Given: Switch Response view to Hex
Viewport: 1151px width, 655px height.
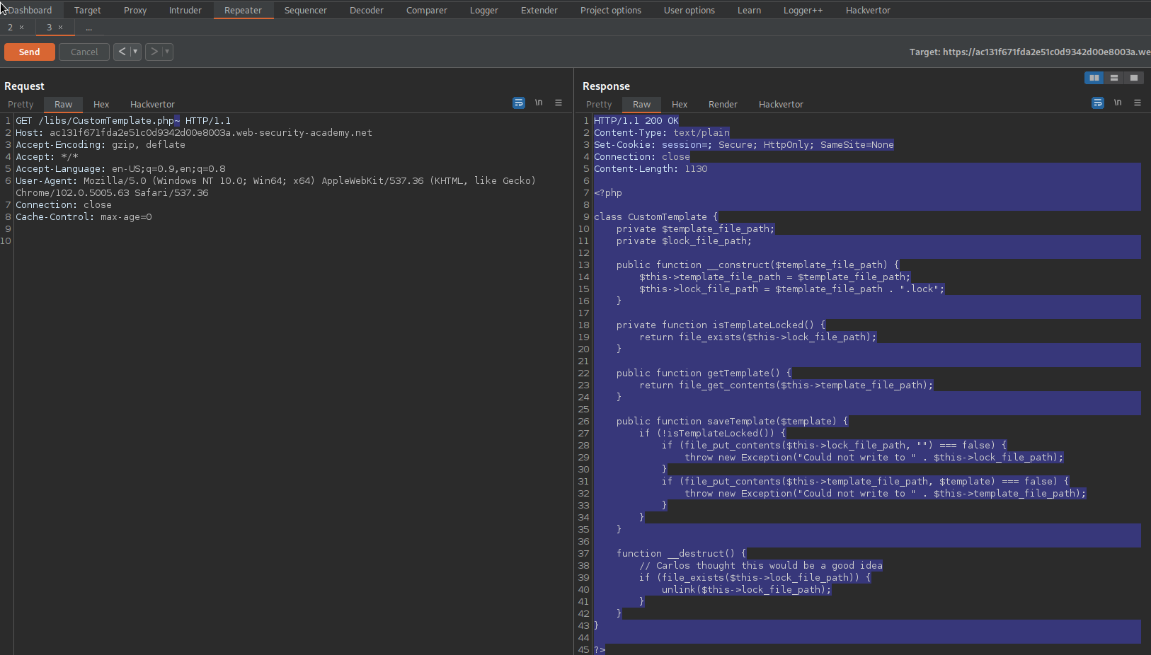Looking at the screenshot, I should click(680, 104).
